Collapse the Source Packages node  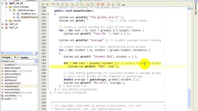(x=6, y=7)
